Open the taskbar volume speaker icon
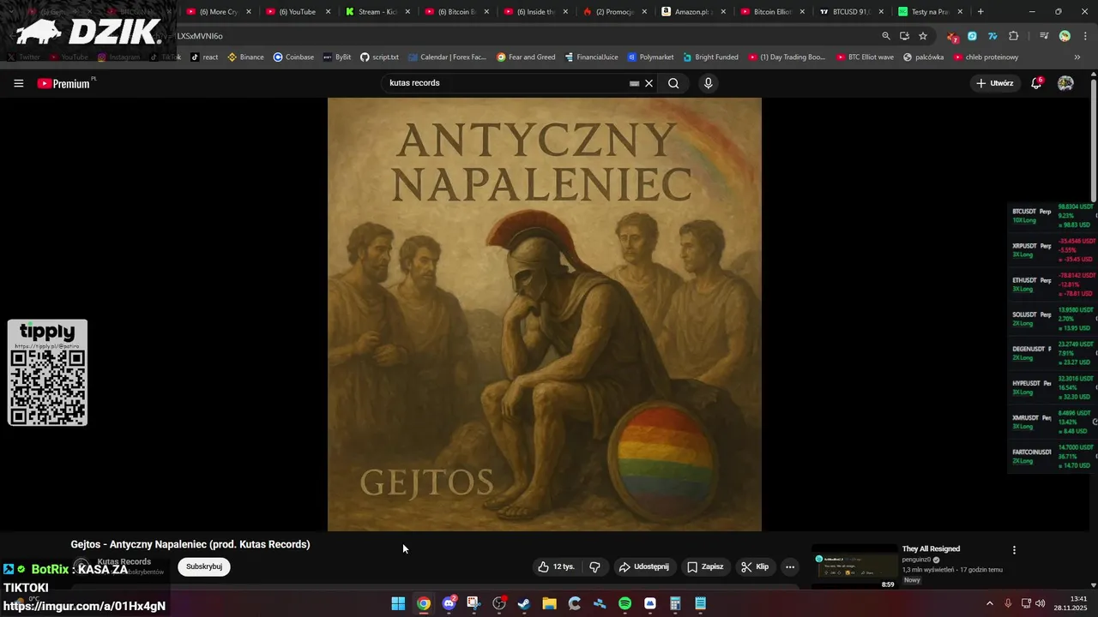1098x617 pixels. click(x=1040, y=603)
